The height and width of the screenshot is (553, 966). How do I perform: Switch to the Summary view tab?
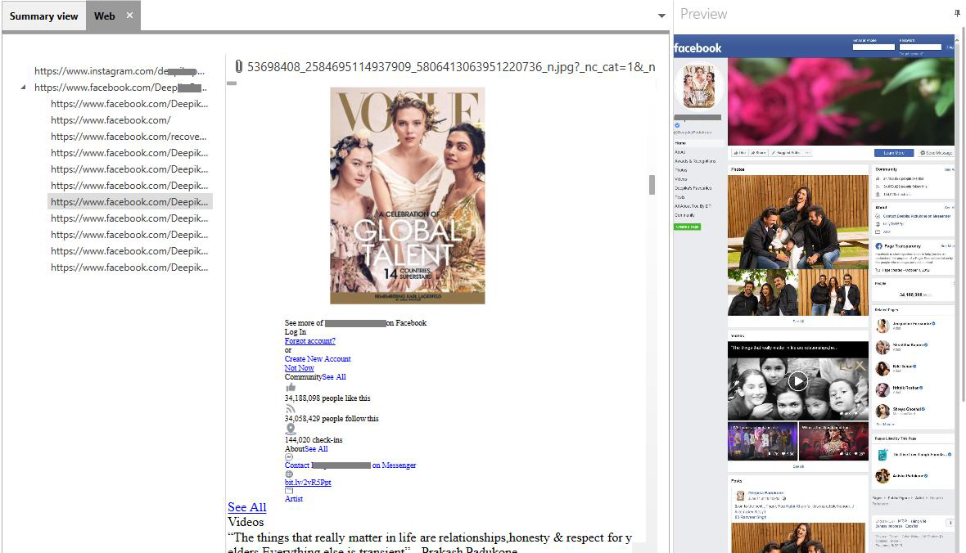43,16
